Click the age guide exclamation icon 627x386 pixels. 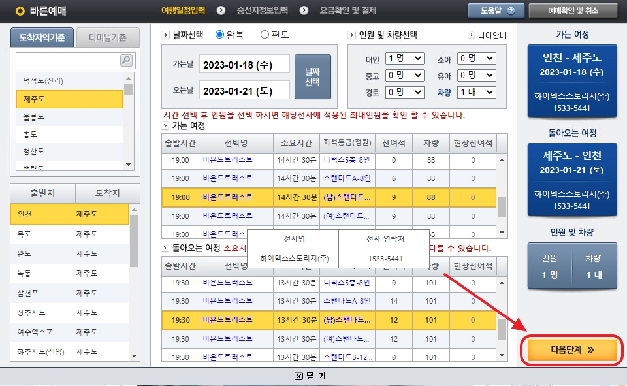point(472,35)
